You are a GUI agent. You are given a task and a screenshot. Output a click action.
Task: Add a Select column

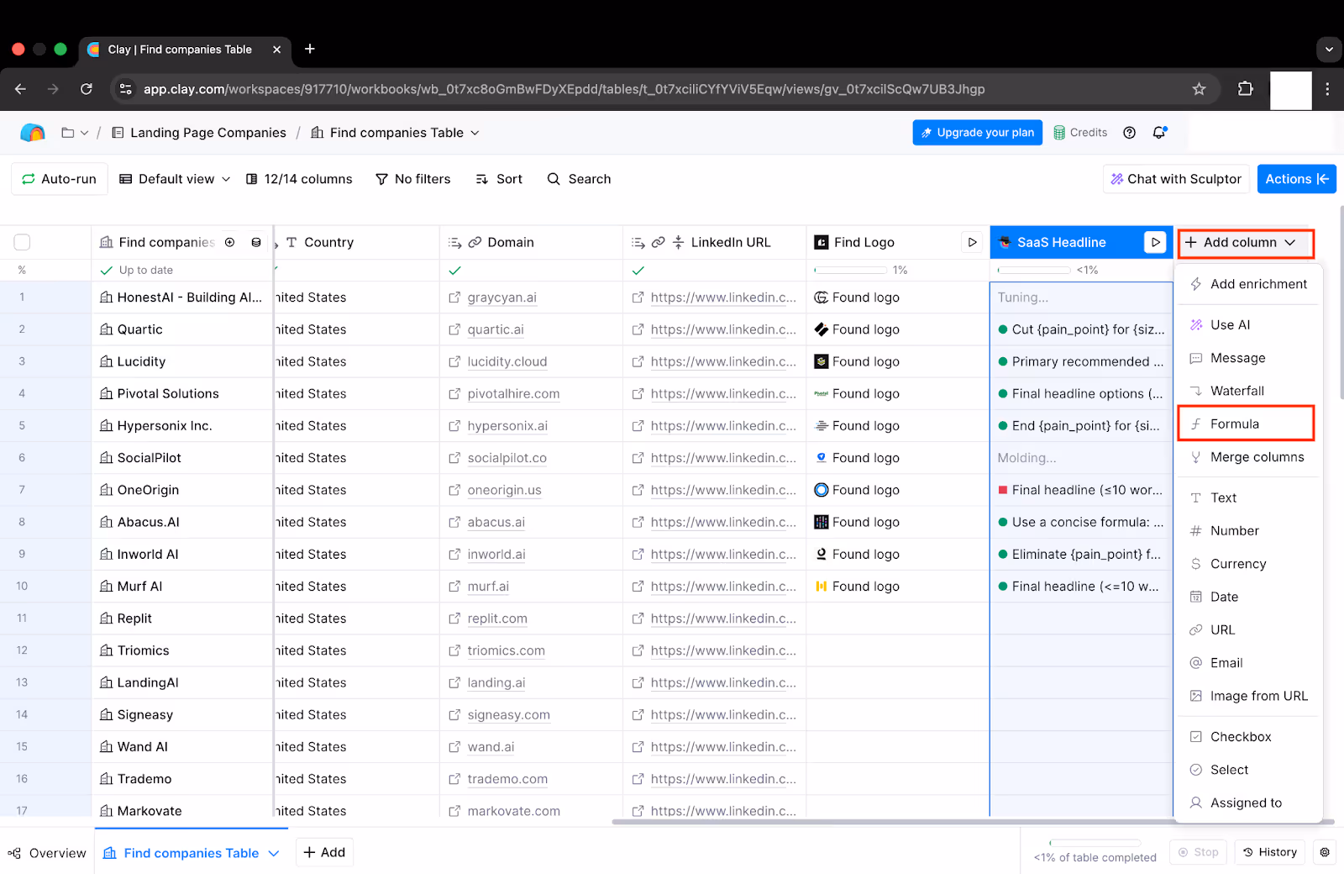[x=1248, y=770]
